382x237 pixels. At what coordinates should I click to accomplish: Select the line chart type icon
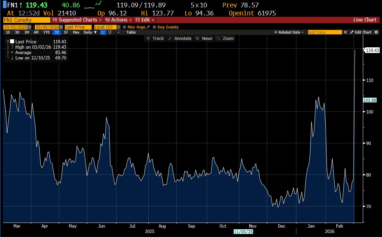103,32
